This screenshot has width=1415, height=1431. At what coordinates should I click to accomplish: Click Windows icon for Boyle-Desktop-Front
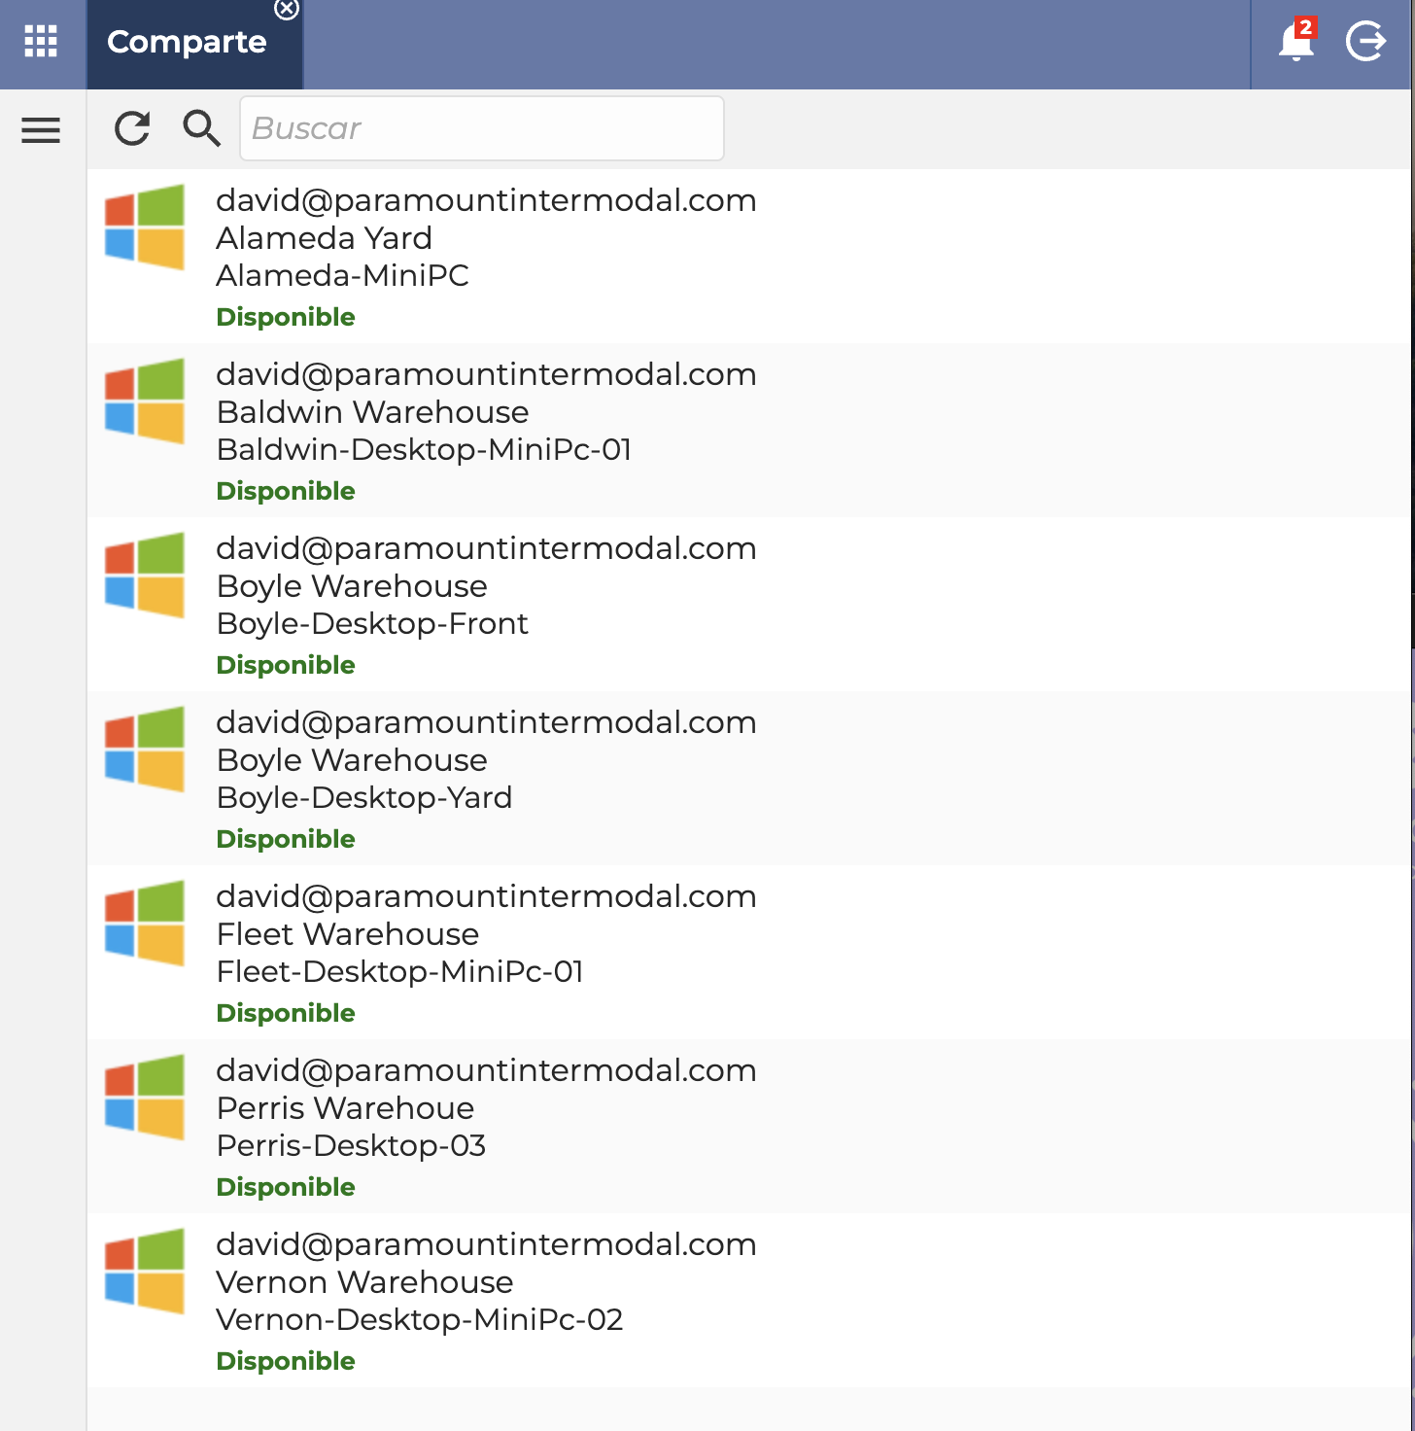click(x=145, y=575)
